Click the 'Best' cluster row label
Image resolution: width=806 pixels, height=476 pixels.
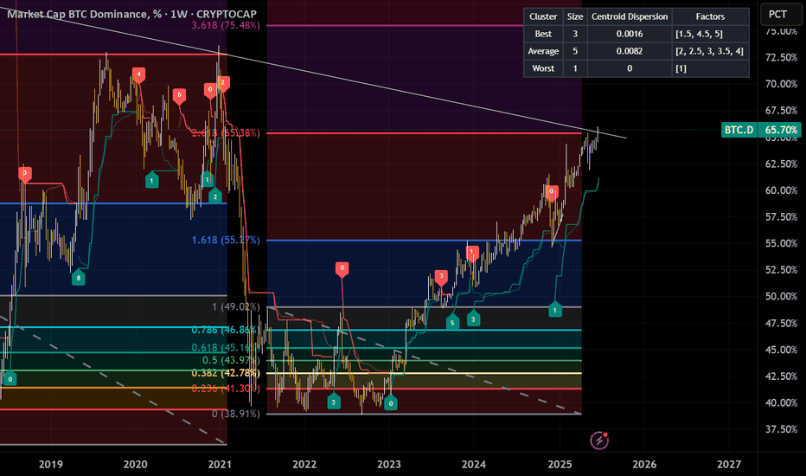(x=543, y=34)
